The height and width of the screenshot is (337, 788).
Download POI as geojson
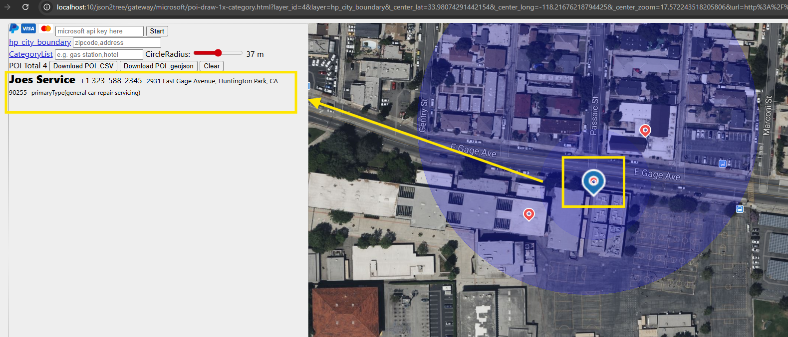[159, 66]
